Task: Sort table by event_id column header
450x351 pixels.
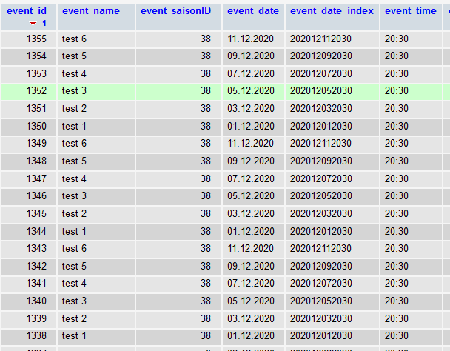Action: click(27, 11)
